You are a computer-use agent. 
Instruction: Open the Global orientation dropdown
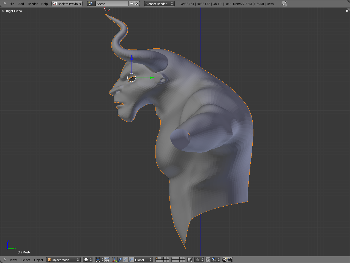(143, 260)
